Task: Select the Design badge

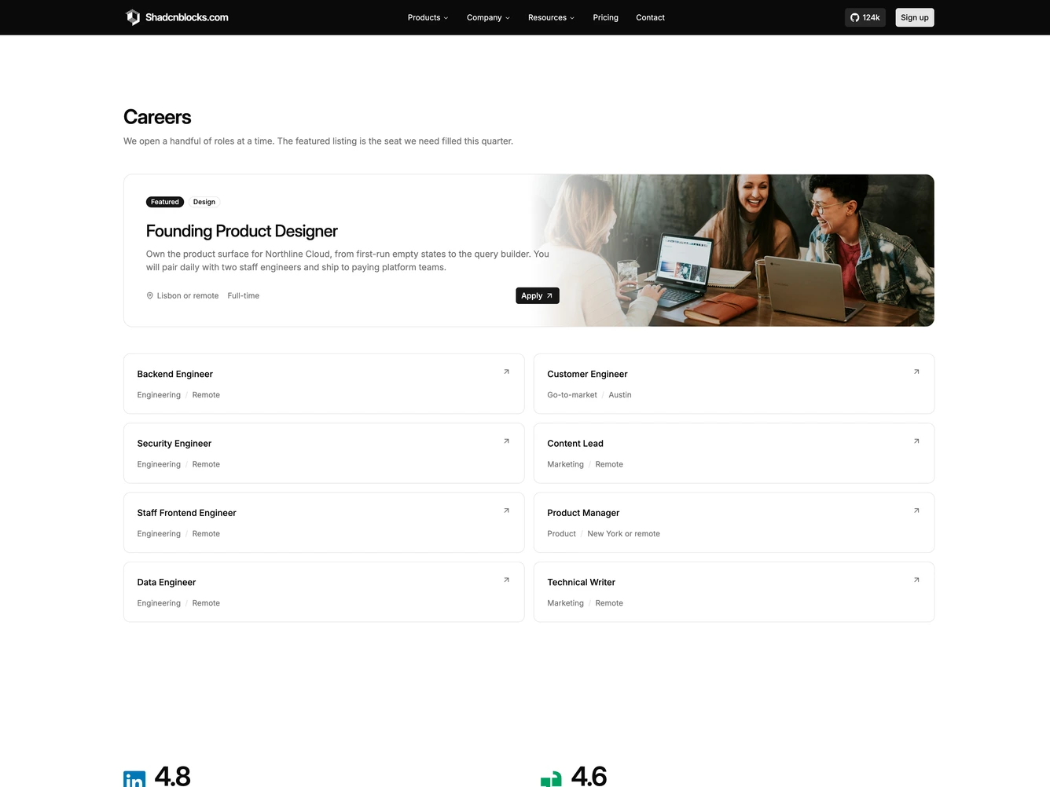Action: tap(204, 202)
